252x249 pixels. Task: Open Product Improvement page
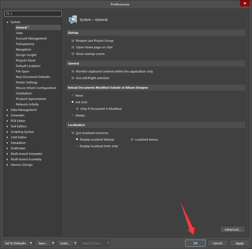point(31,99)
